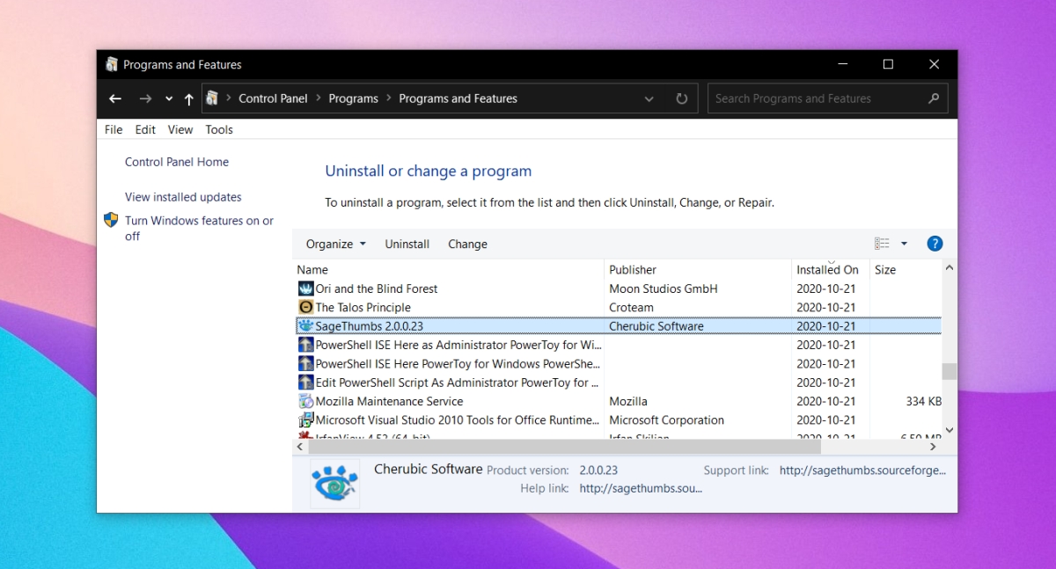Select Mozilla Maintenance Service entry
This screenshot has height=569, width=1056.
tap(617, 401)
